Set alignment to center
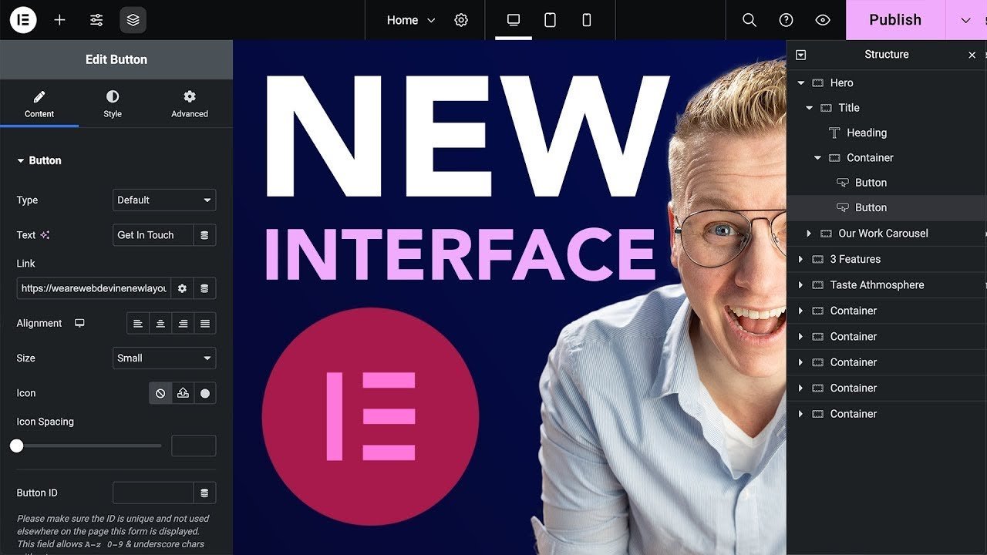Viewport: 987px width, 555px height. (160, 324)
